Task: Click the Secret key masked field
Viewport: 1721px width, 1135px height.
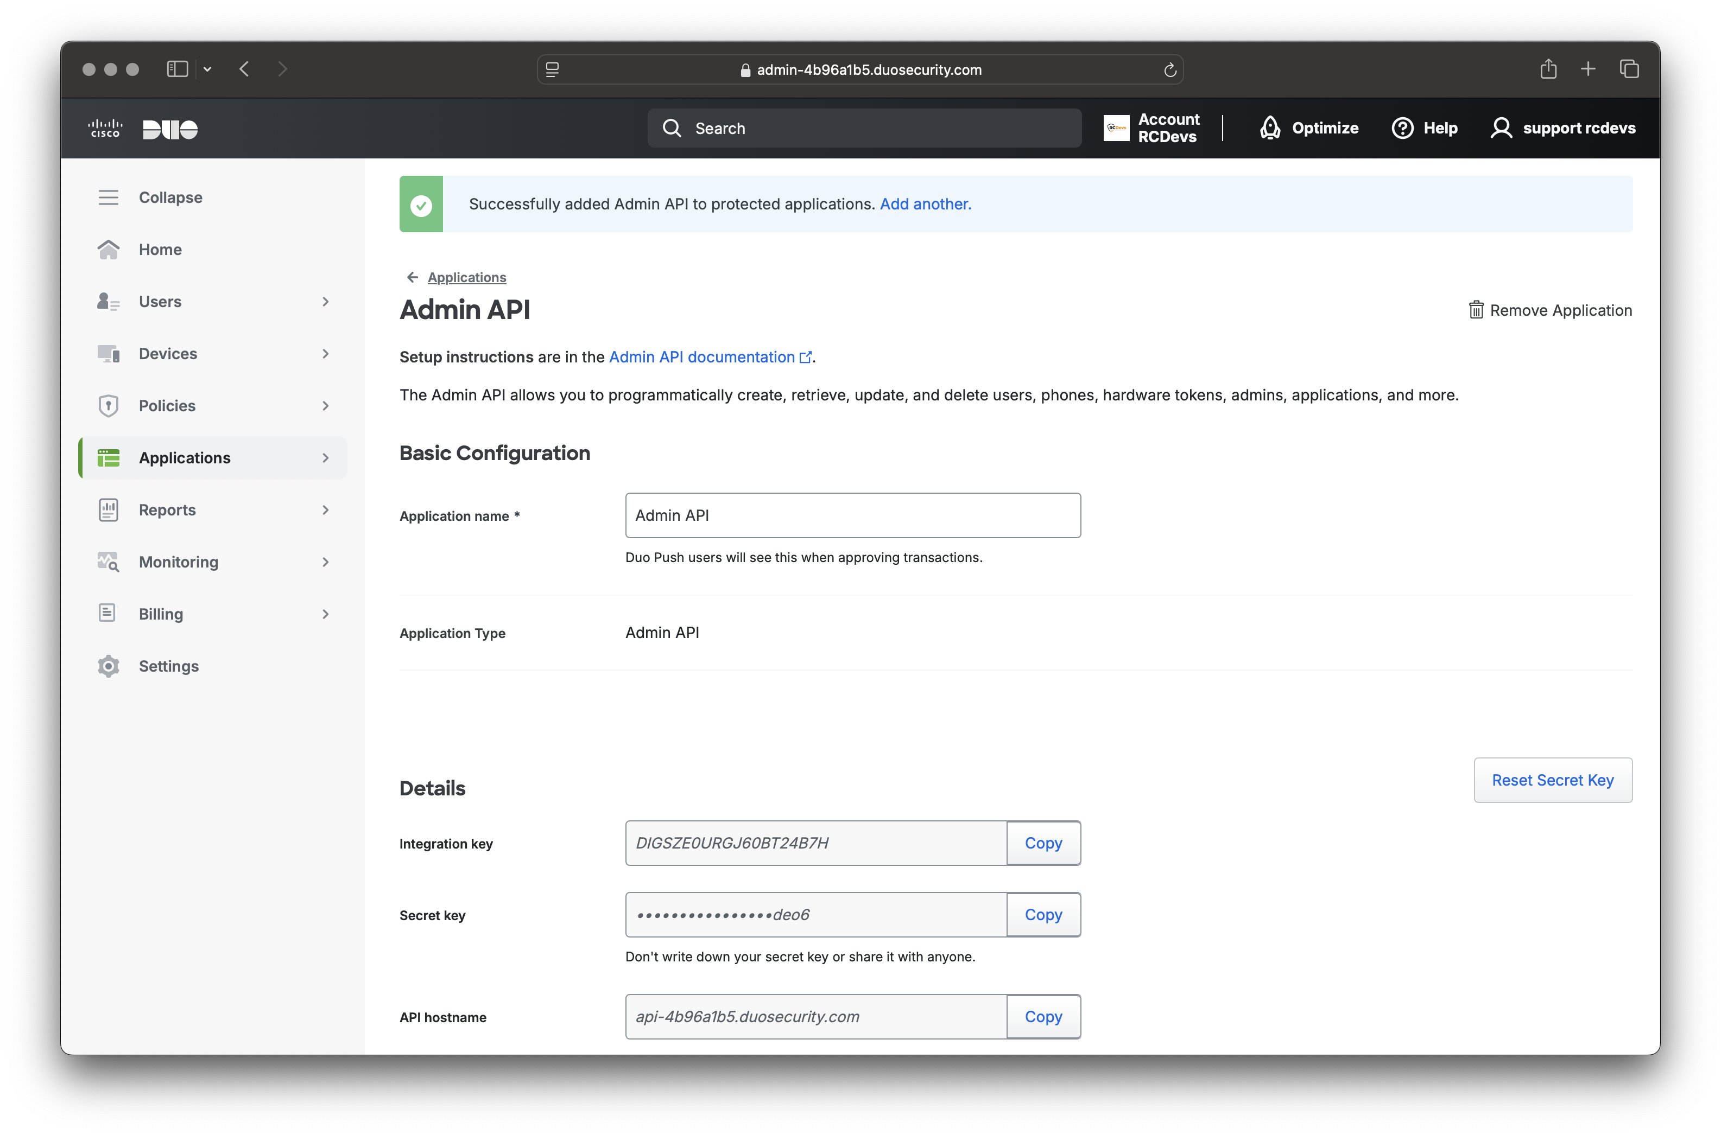Action: click(x=815, y=915)
